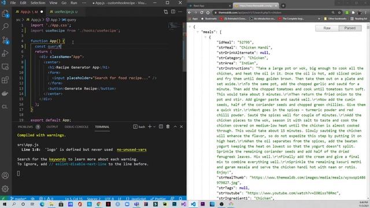The height and width of the screenshot is (208, 370).
Task: Click the query breadcrumb segment
Action: click(72, 20)
